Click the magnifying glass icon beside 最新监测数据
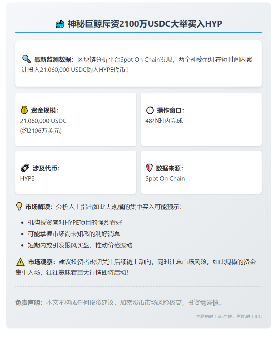This screenshot has width=277, height=338. tap(26, 59)
